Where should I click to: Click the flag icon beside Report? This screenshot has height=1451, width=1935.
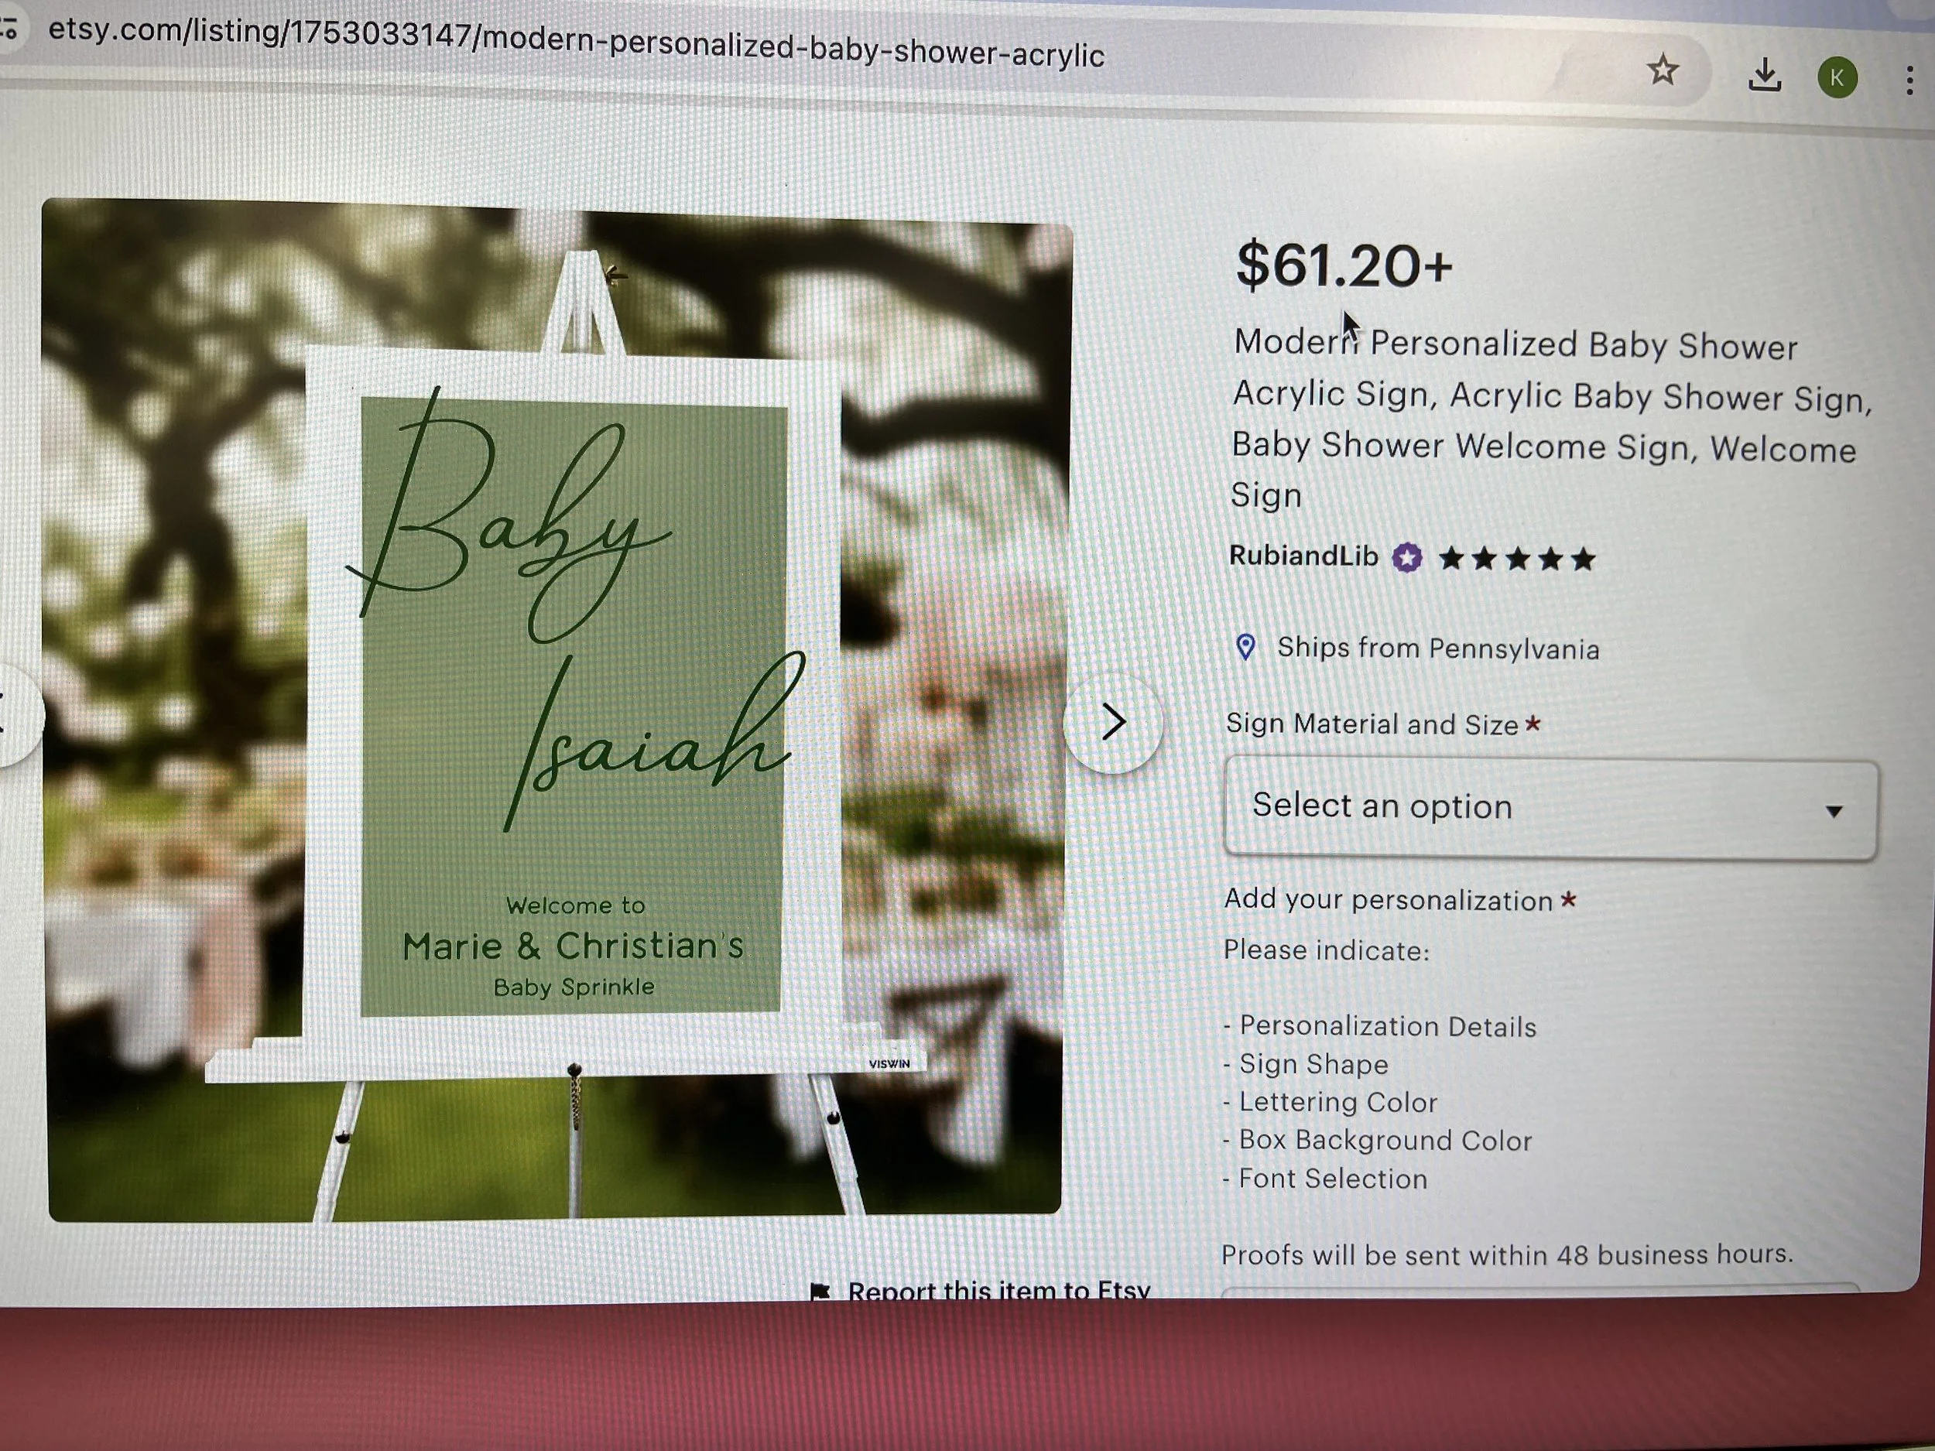(820, 1291)
